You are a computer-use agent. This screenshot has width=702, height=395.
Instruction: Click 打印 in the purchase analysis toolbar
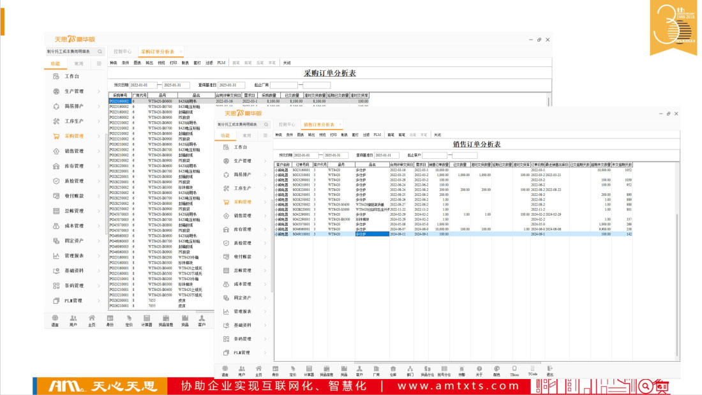coord(173,63)
